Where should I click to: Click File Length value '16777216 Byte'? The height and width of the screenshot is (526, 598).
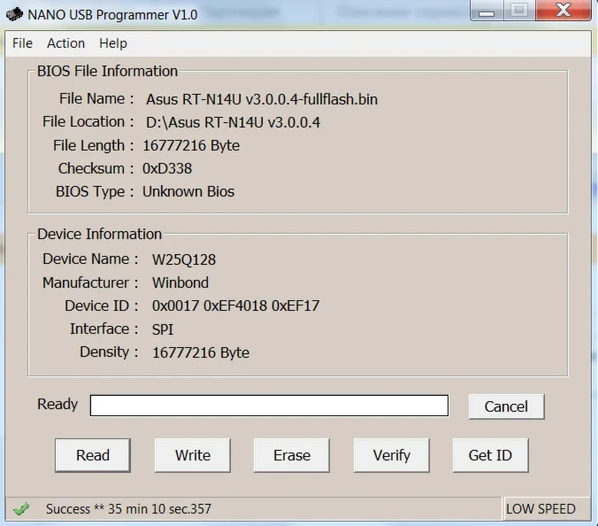click(x=191, y=146)
